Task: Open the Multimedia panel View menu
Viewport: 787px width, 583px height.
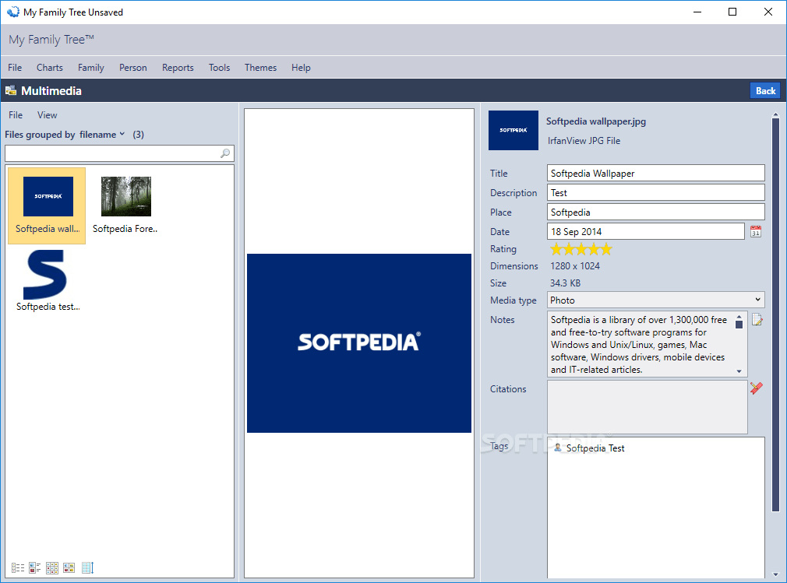Action: pos(48,114)
